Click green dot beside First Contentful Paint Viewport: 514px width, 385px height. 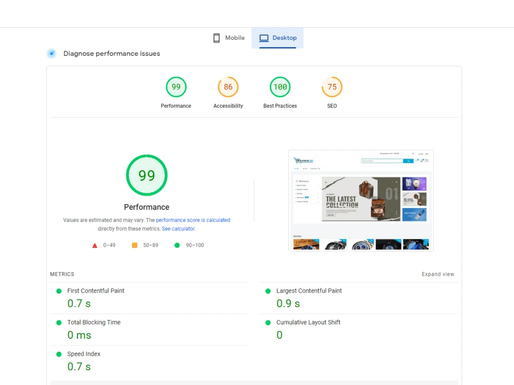click(59, 291)
